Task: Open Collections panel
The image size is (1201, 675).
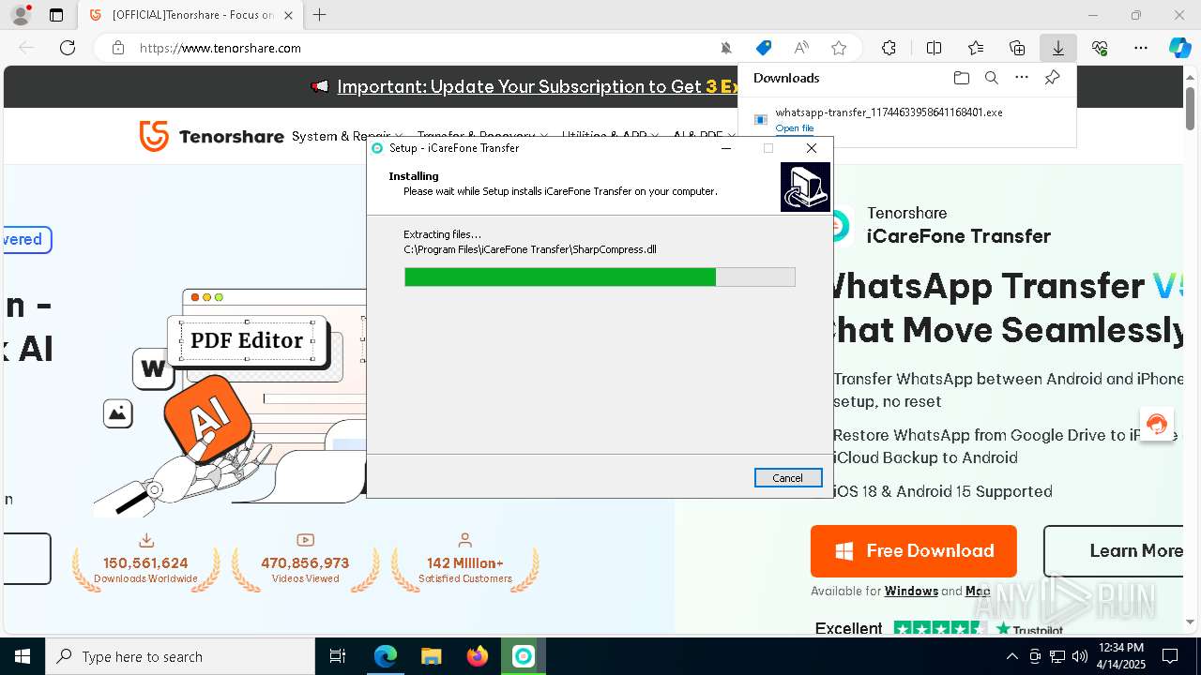Action: tap(1017, 48)
